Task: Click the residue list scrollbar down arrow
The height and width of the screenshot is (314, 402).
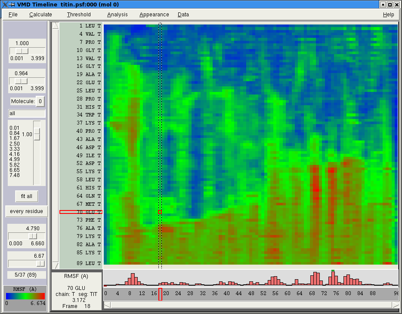Action: pos(55,265)
